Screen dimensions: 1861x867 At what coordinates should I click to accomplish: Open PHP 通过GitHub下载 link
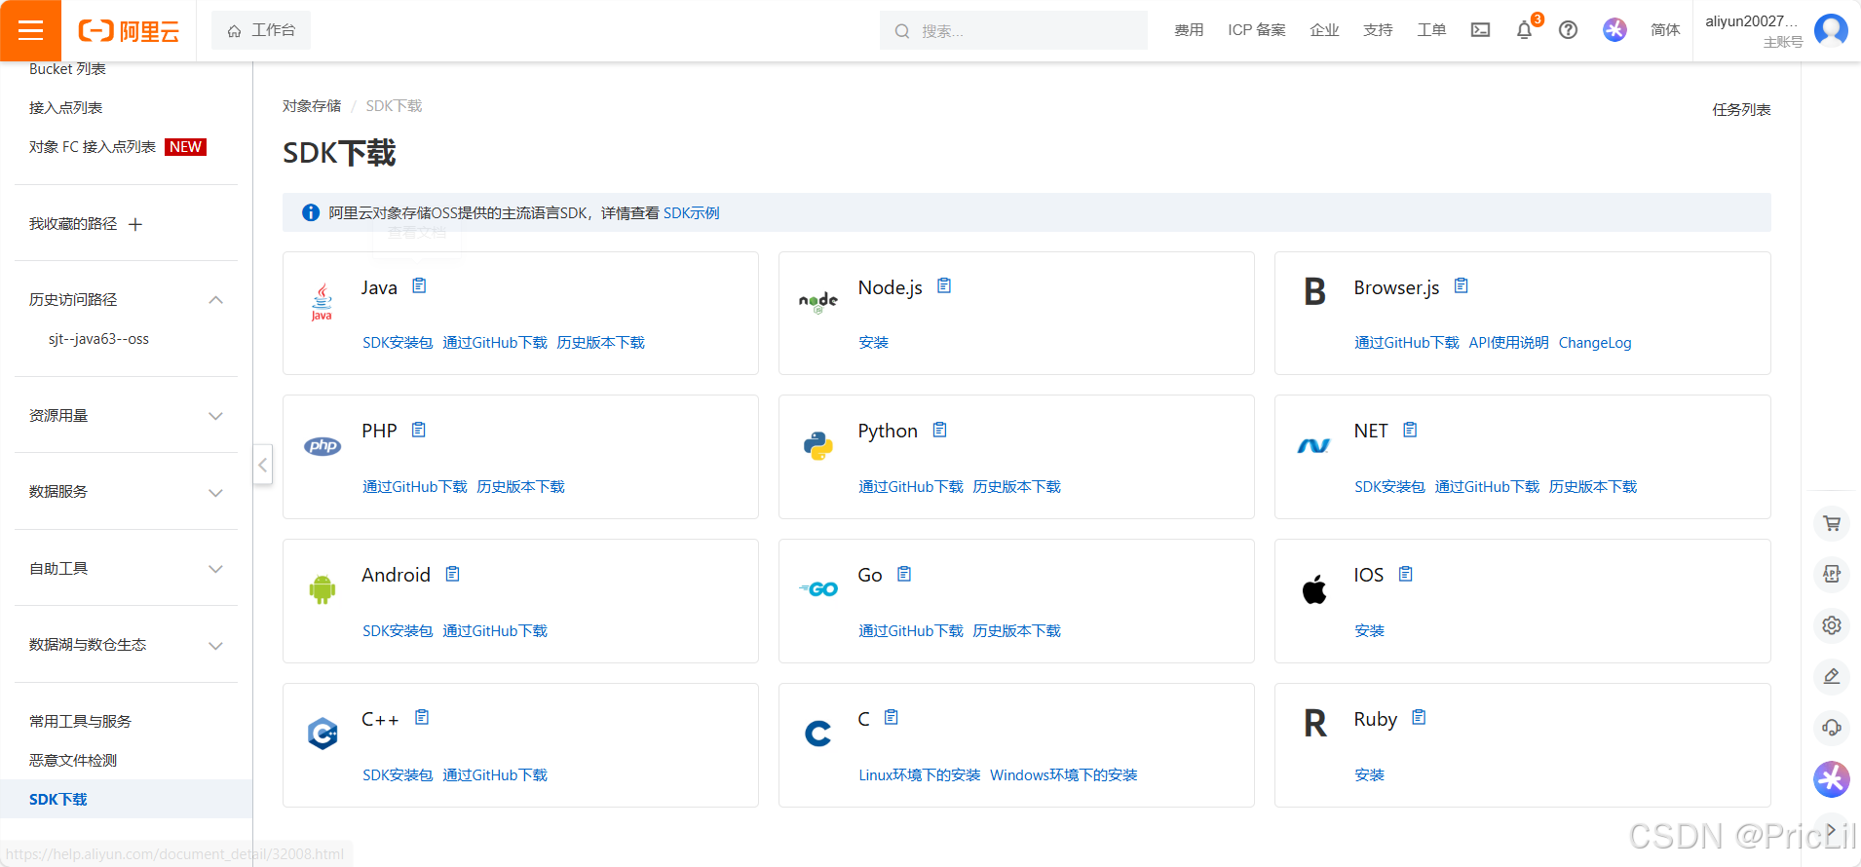[415, 487]
